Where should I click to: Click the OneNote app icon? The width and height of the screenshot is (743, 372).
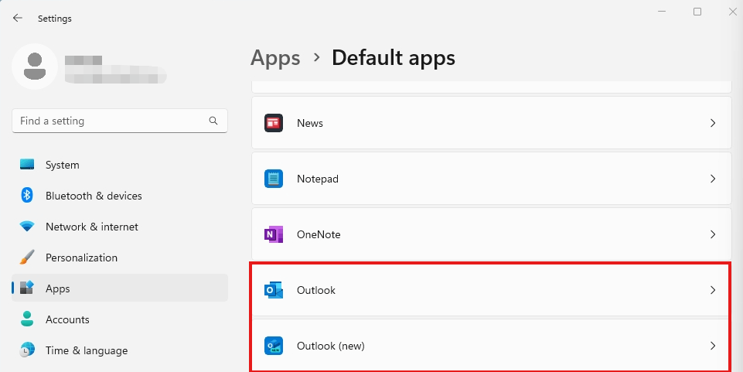(274, 234)
